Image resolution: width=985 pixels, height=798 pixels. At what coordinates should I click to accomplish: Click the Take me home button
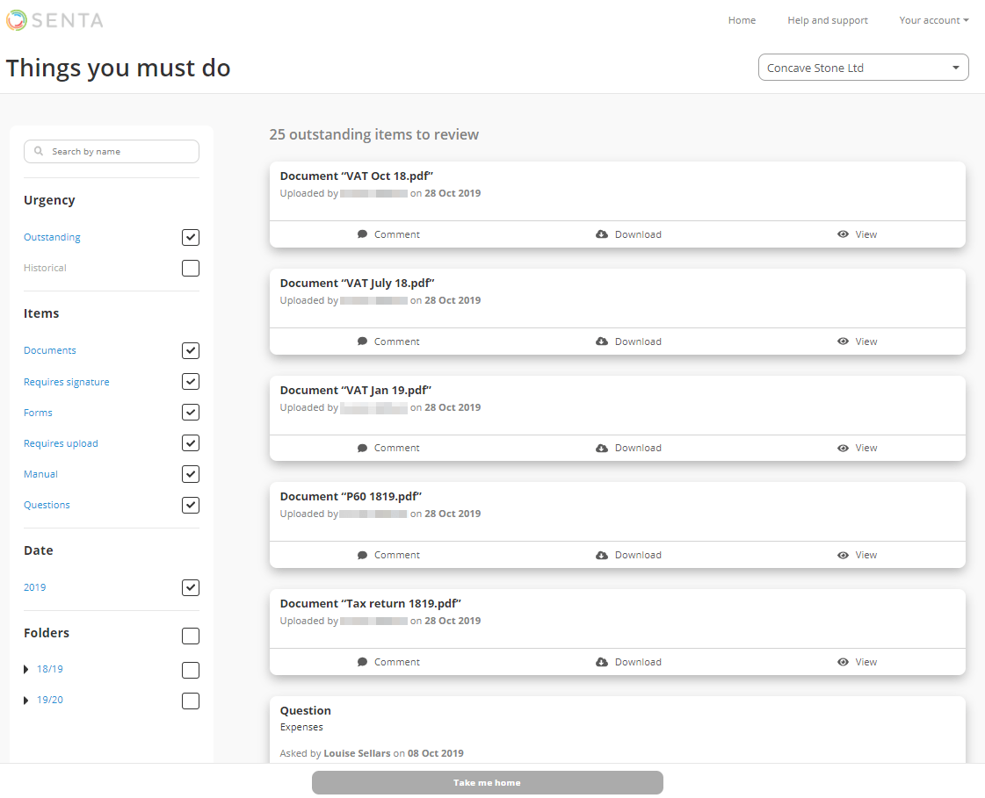pos(487,782)
